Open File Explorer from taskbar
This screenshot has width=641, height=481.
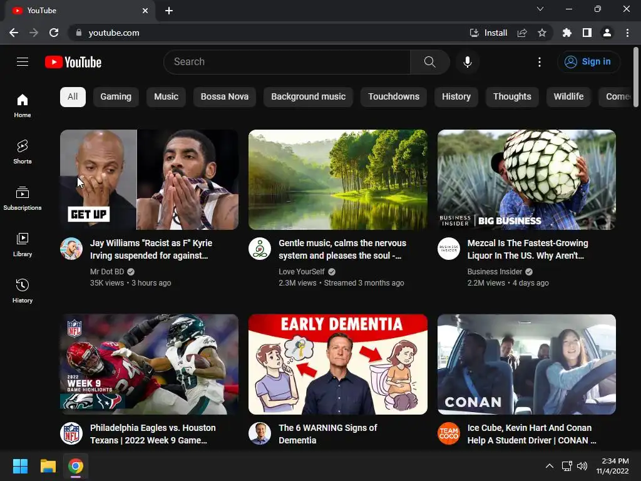(x=48, y=466)
